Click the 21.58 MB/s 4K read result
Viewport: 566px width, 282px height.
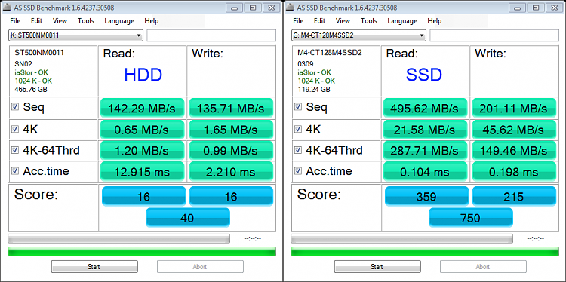pos(425,130)
